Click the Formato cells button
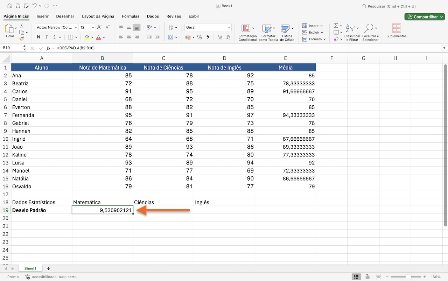448x281 pixels. [314, 39]
